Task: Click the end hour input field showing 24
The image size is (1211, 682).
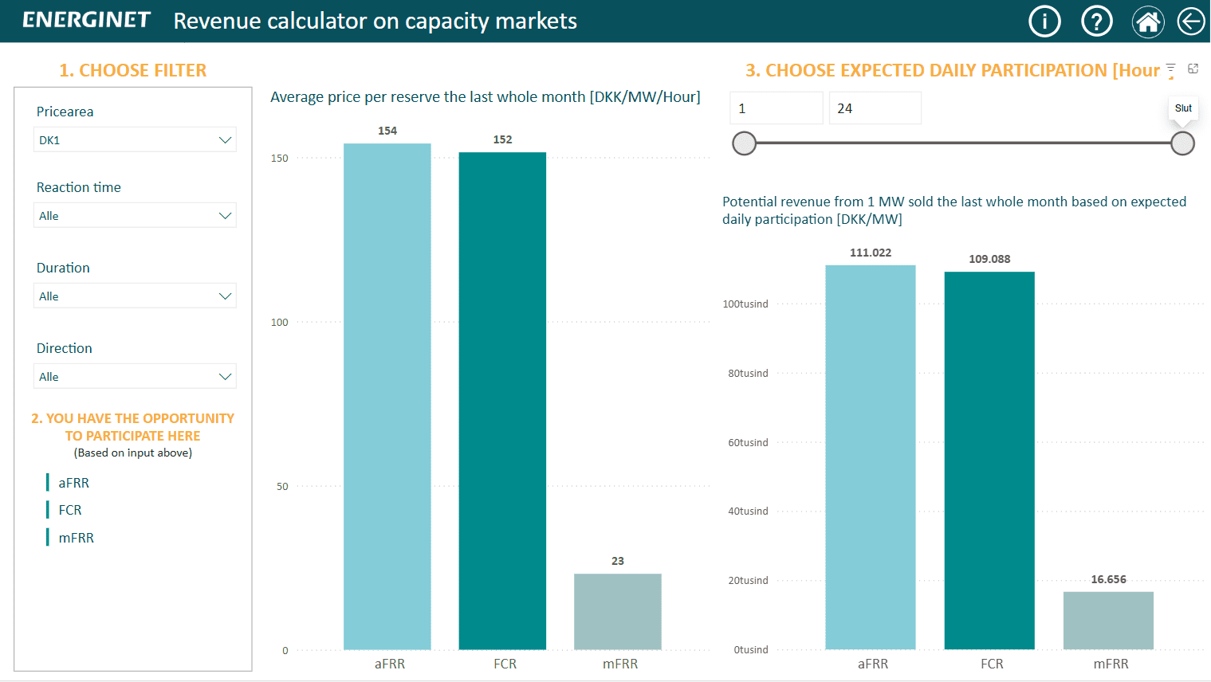Action: click(x=875, y=108)
